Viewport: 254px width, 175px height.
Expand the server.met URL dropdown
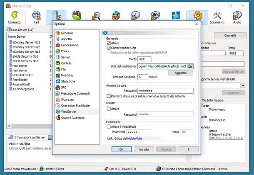point(243,85)
